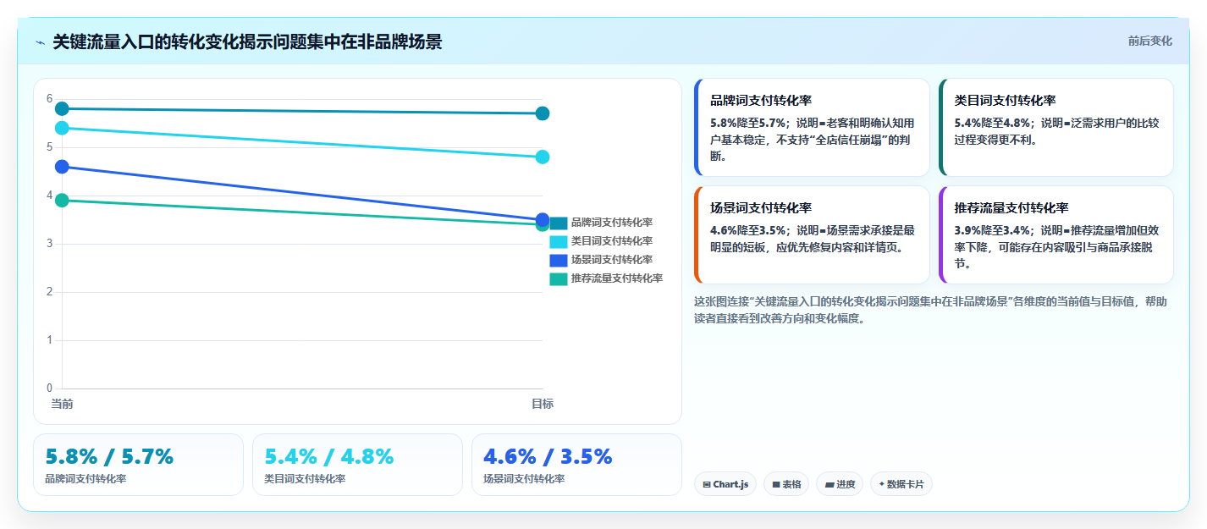Click legend text 场景词支付转化率
The image size is (1207, 529).
pyautogui.click(x=612, y=260)
